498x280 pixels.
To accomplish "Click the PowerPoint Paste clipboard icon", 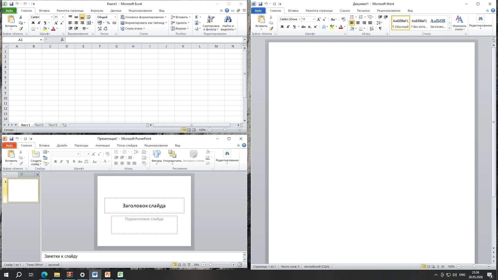I will tap(11, 154).
